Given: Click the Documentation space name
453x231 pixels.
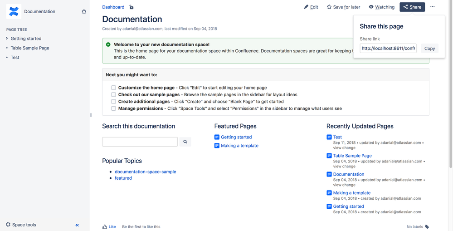Looking at the screenshot, I should 39,11.
